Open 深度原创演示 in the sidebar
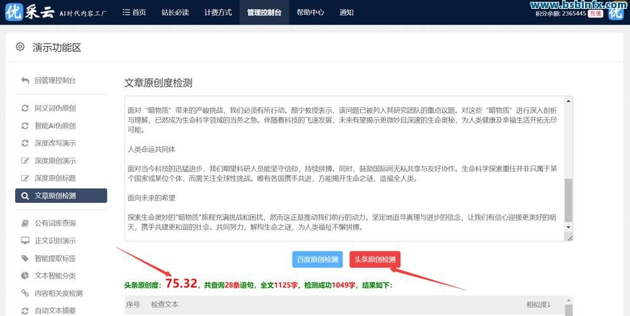The width and height of the screenshot is (630, 316). pyautogui.click(x=55, y=161)
